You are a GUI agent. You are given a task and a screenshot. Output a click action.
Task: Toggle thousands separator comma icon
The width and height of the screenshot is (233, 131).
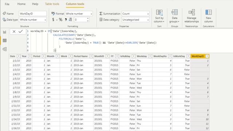coord(66,20)
